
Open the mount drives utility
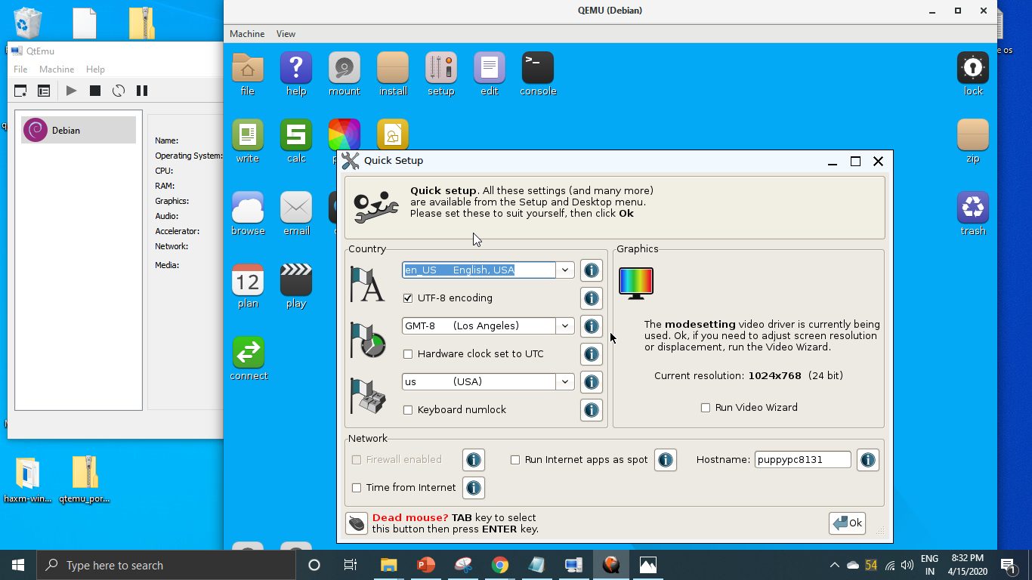click(x=344, y=73)
